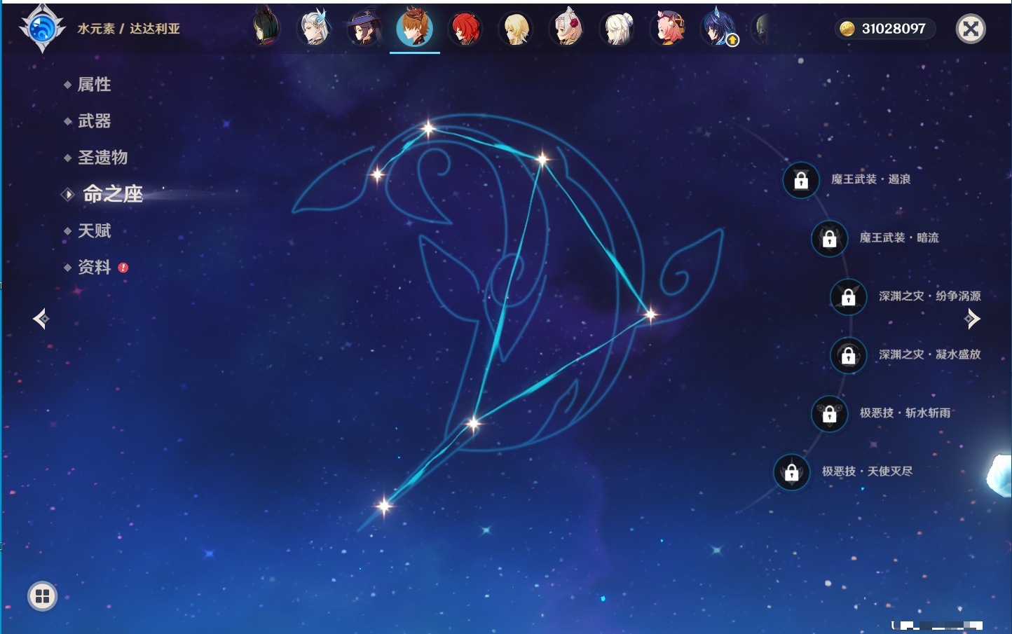Click the rightmost star of the whale constellation

click(650, 315)
